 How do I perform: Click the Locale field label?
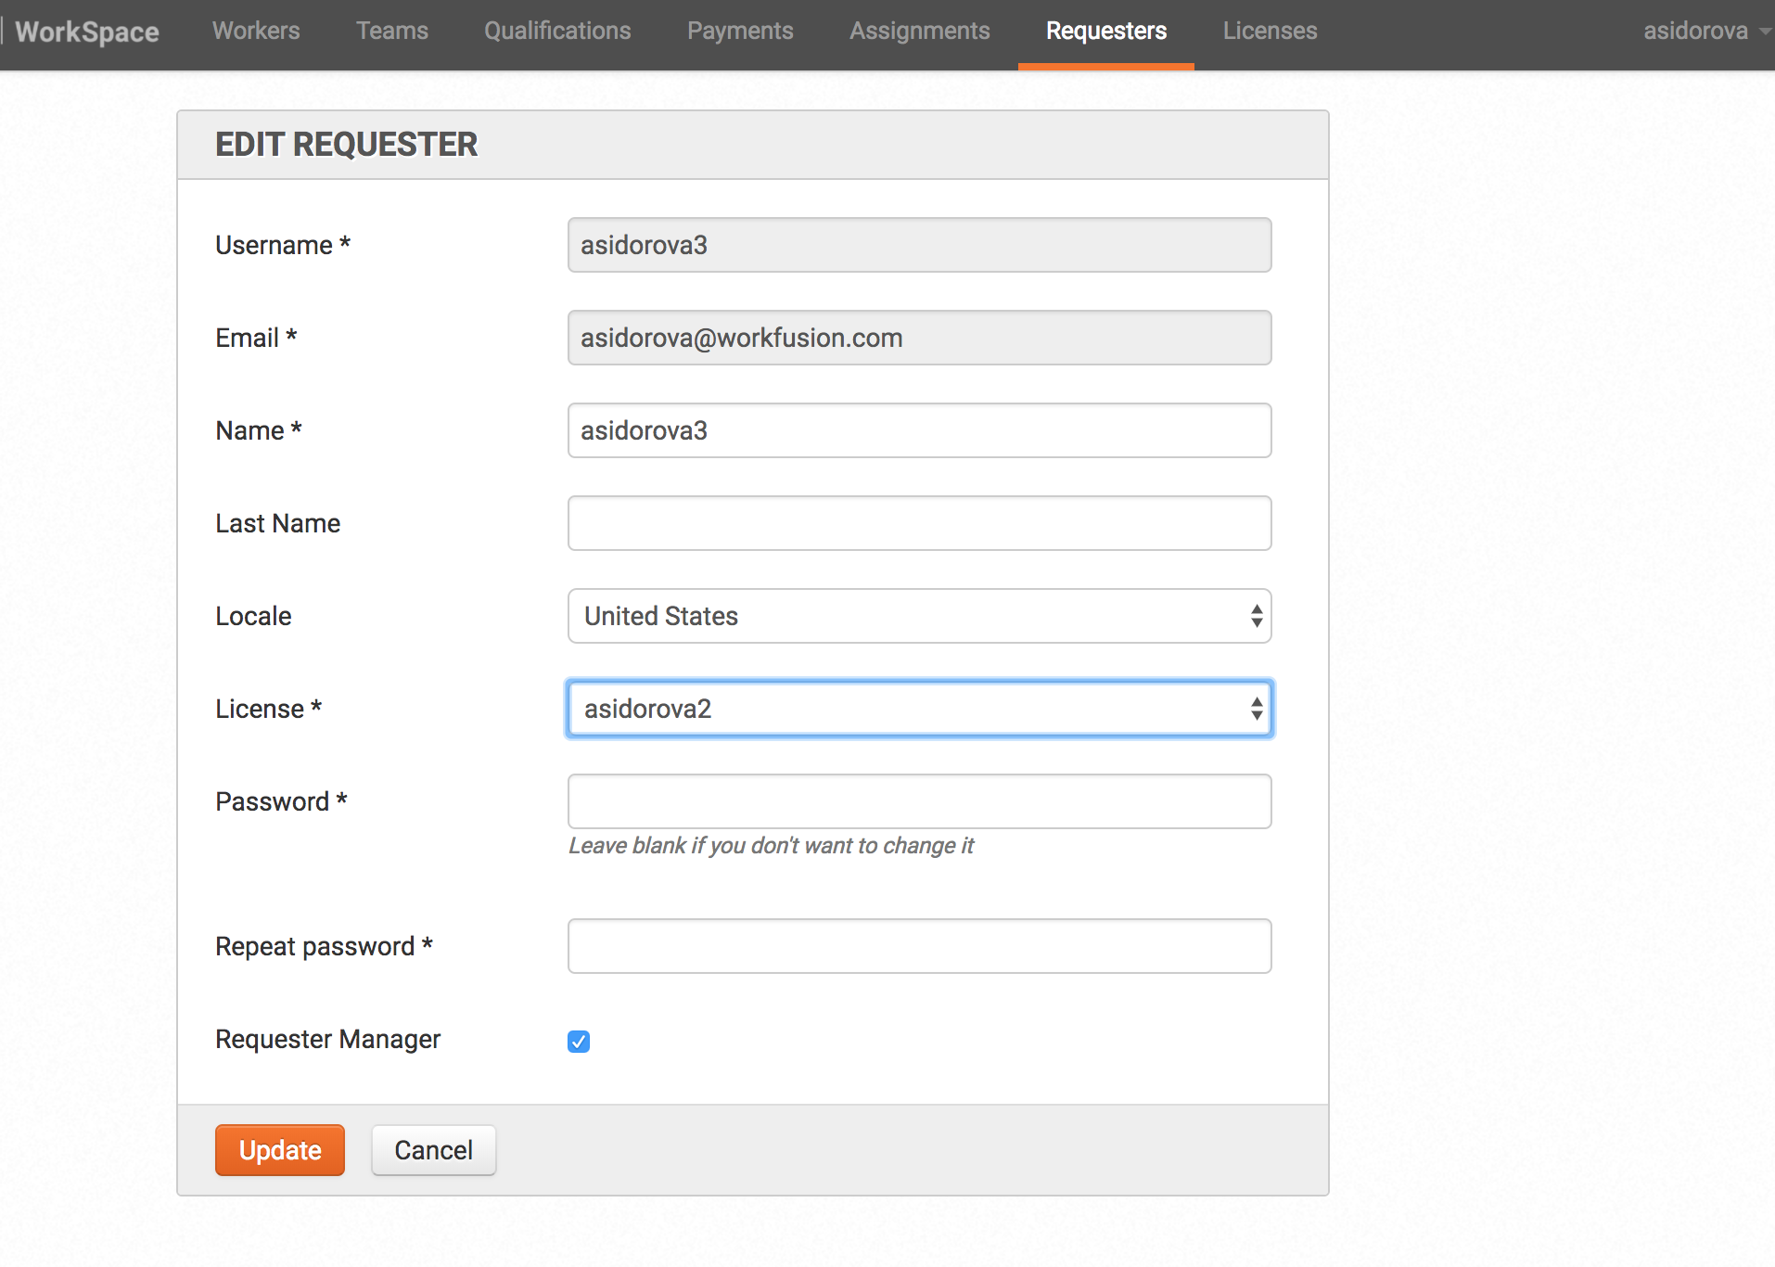(253, 616)
